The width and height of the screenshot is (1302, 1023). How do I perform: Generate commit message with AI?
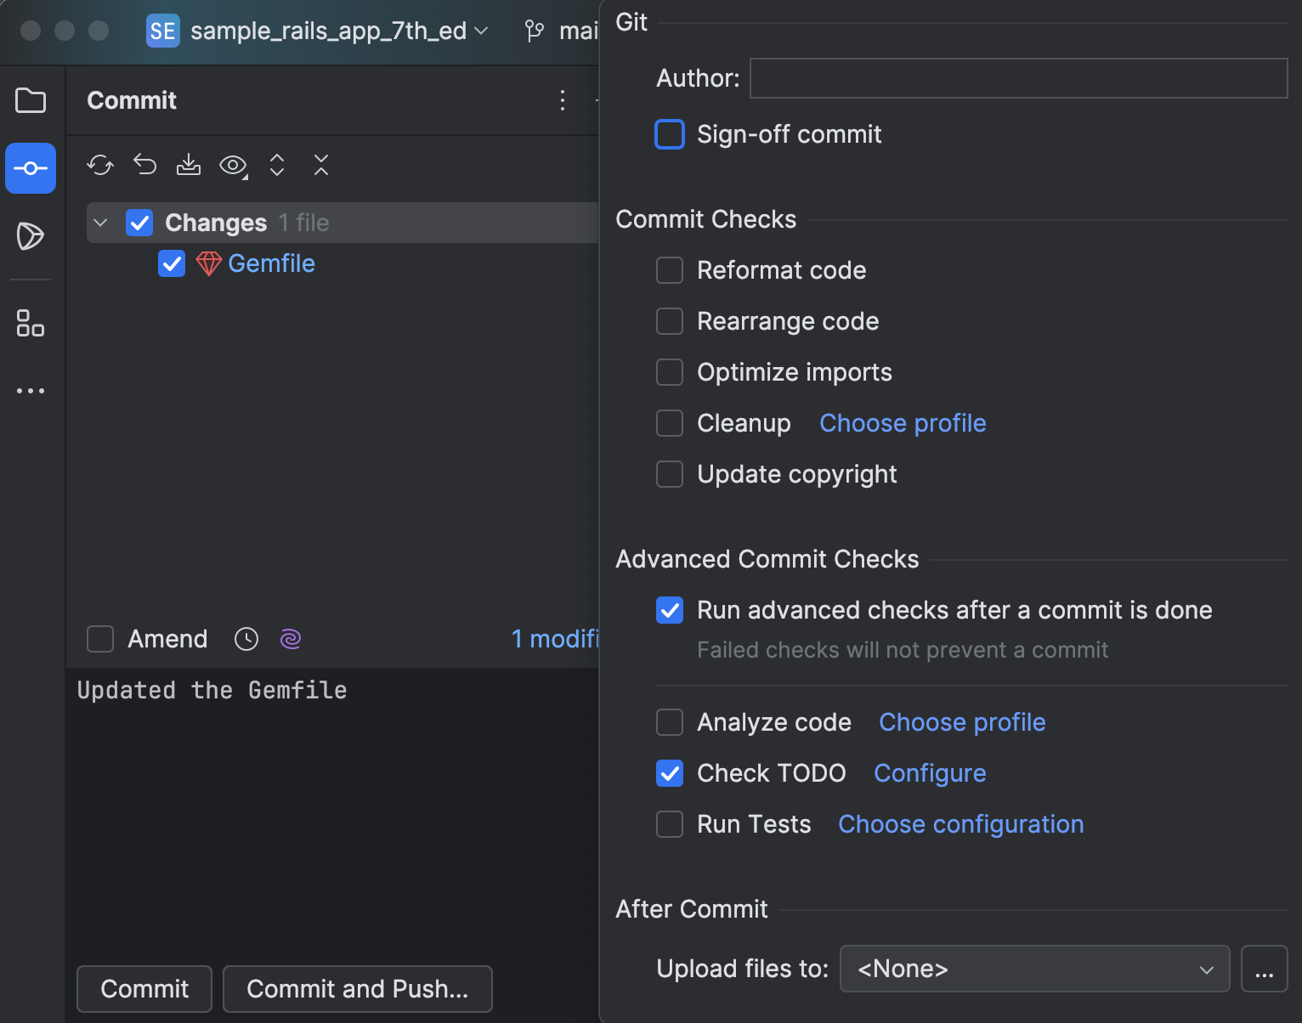[x=290, y=639]
